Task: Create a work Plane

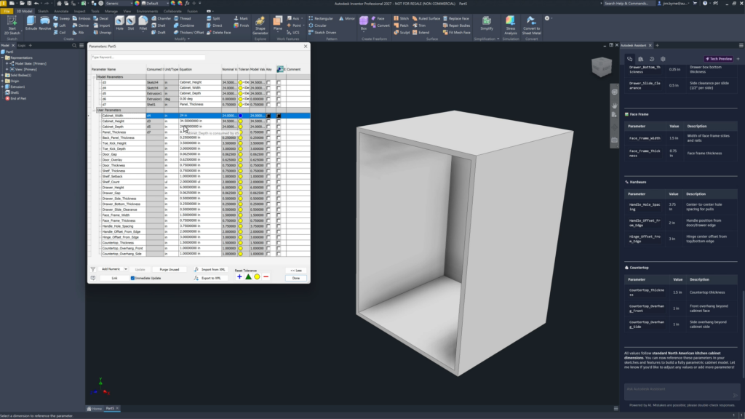Action: 277,24
